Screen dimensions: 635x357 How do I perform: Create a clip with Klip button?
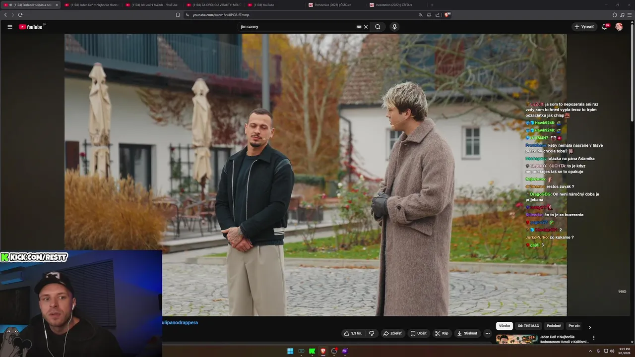coord(442,333)
